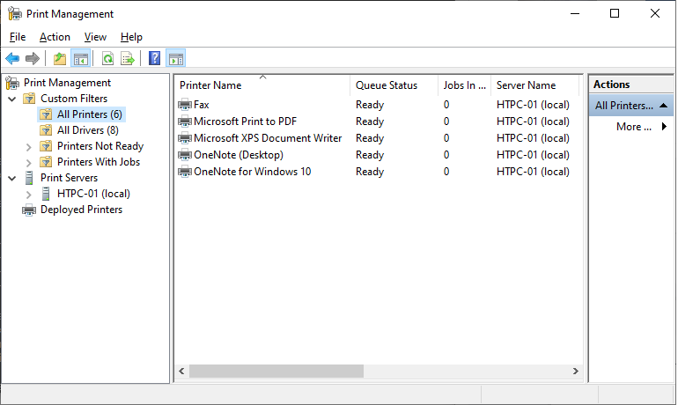Click the Print Servers server icon
Viewport: 678px width, 405px height.
29,178
